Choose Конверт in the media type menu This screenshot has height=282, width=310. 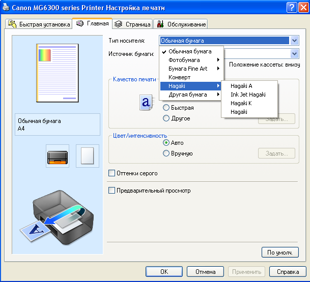point(191,77)
